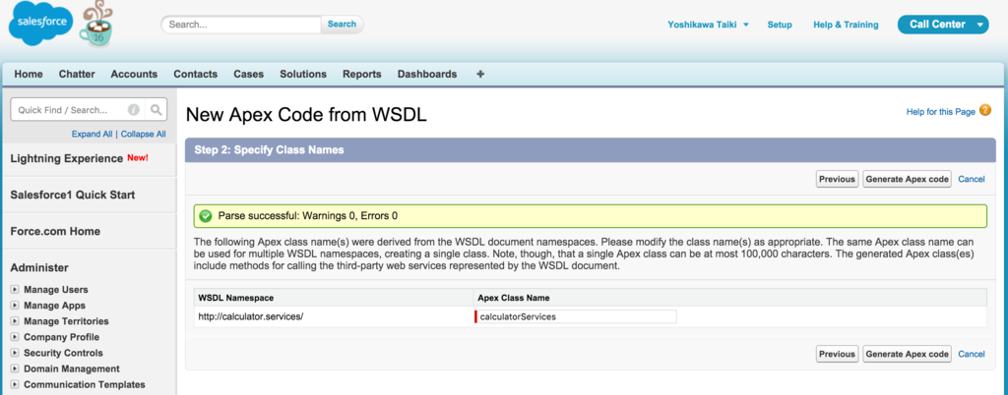Viewport: 1008px width, 395px height.
Task: Expand the Communication Templates section
Action: click(15, 385)
